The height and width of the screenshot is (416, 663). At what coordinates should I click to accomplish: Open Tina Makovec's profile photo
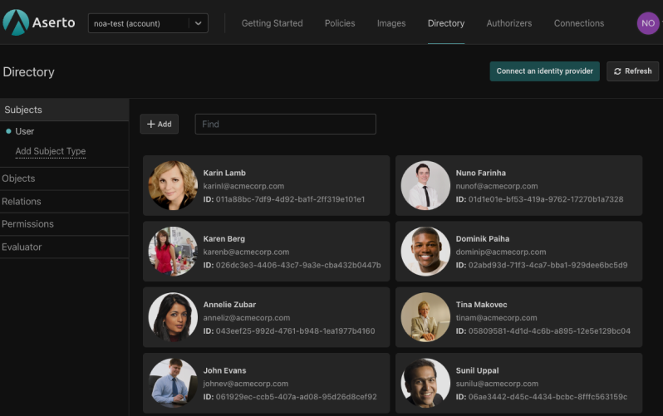425,317
